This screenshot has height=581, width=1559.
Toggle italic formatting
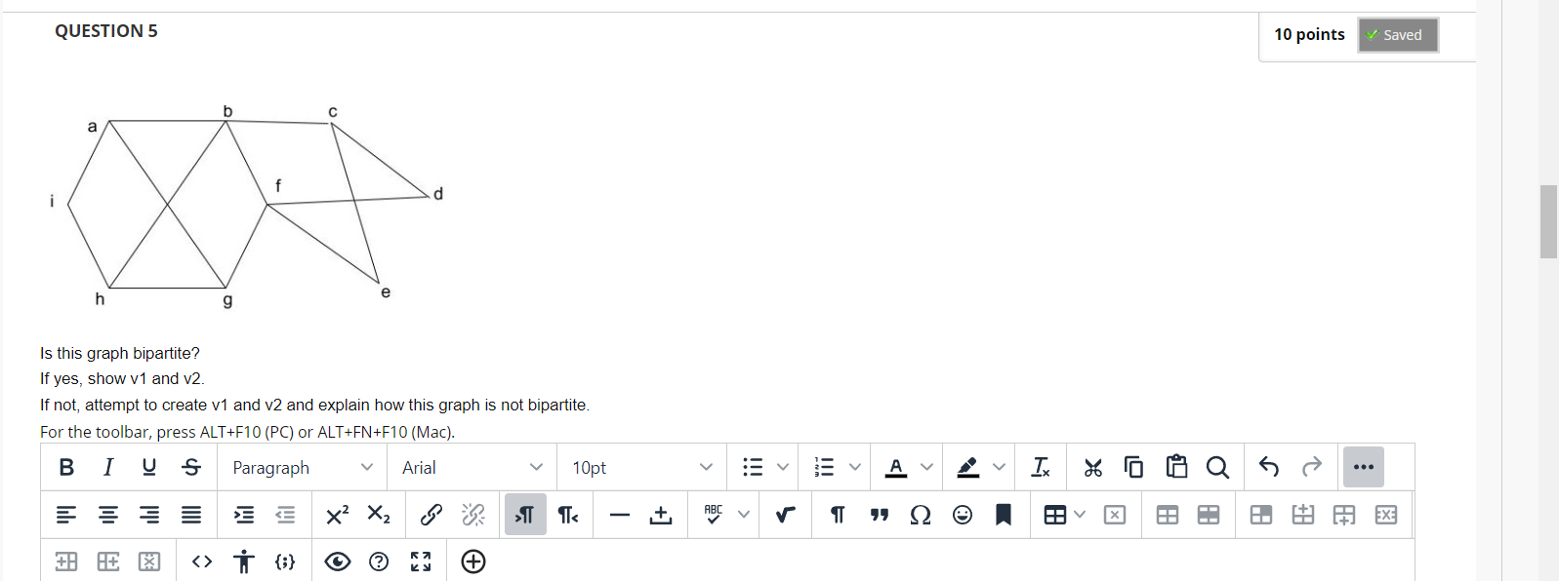108,467
